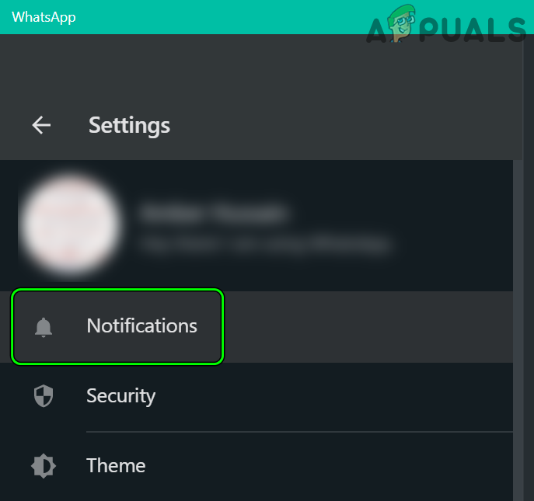Open the blurred profile picture
Screen dimensions: 534x501
tap(70, 224)
